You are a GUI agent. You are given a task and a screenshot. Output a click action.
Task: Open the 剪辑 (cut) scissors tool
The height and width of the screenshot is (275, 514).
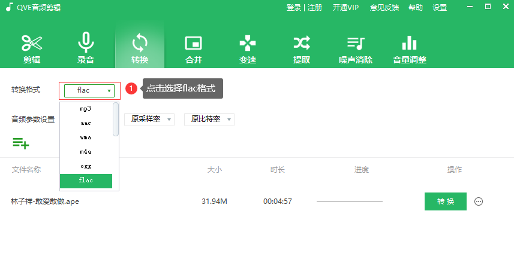32,48
